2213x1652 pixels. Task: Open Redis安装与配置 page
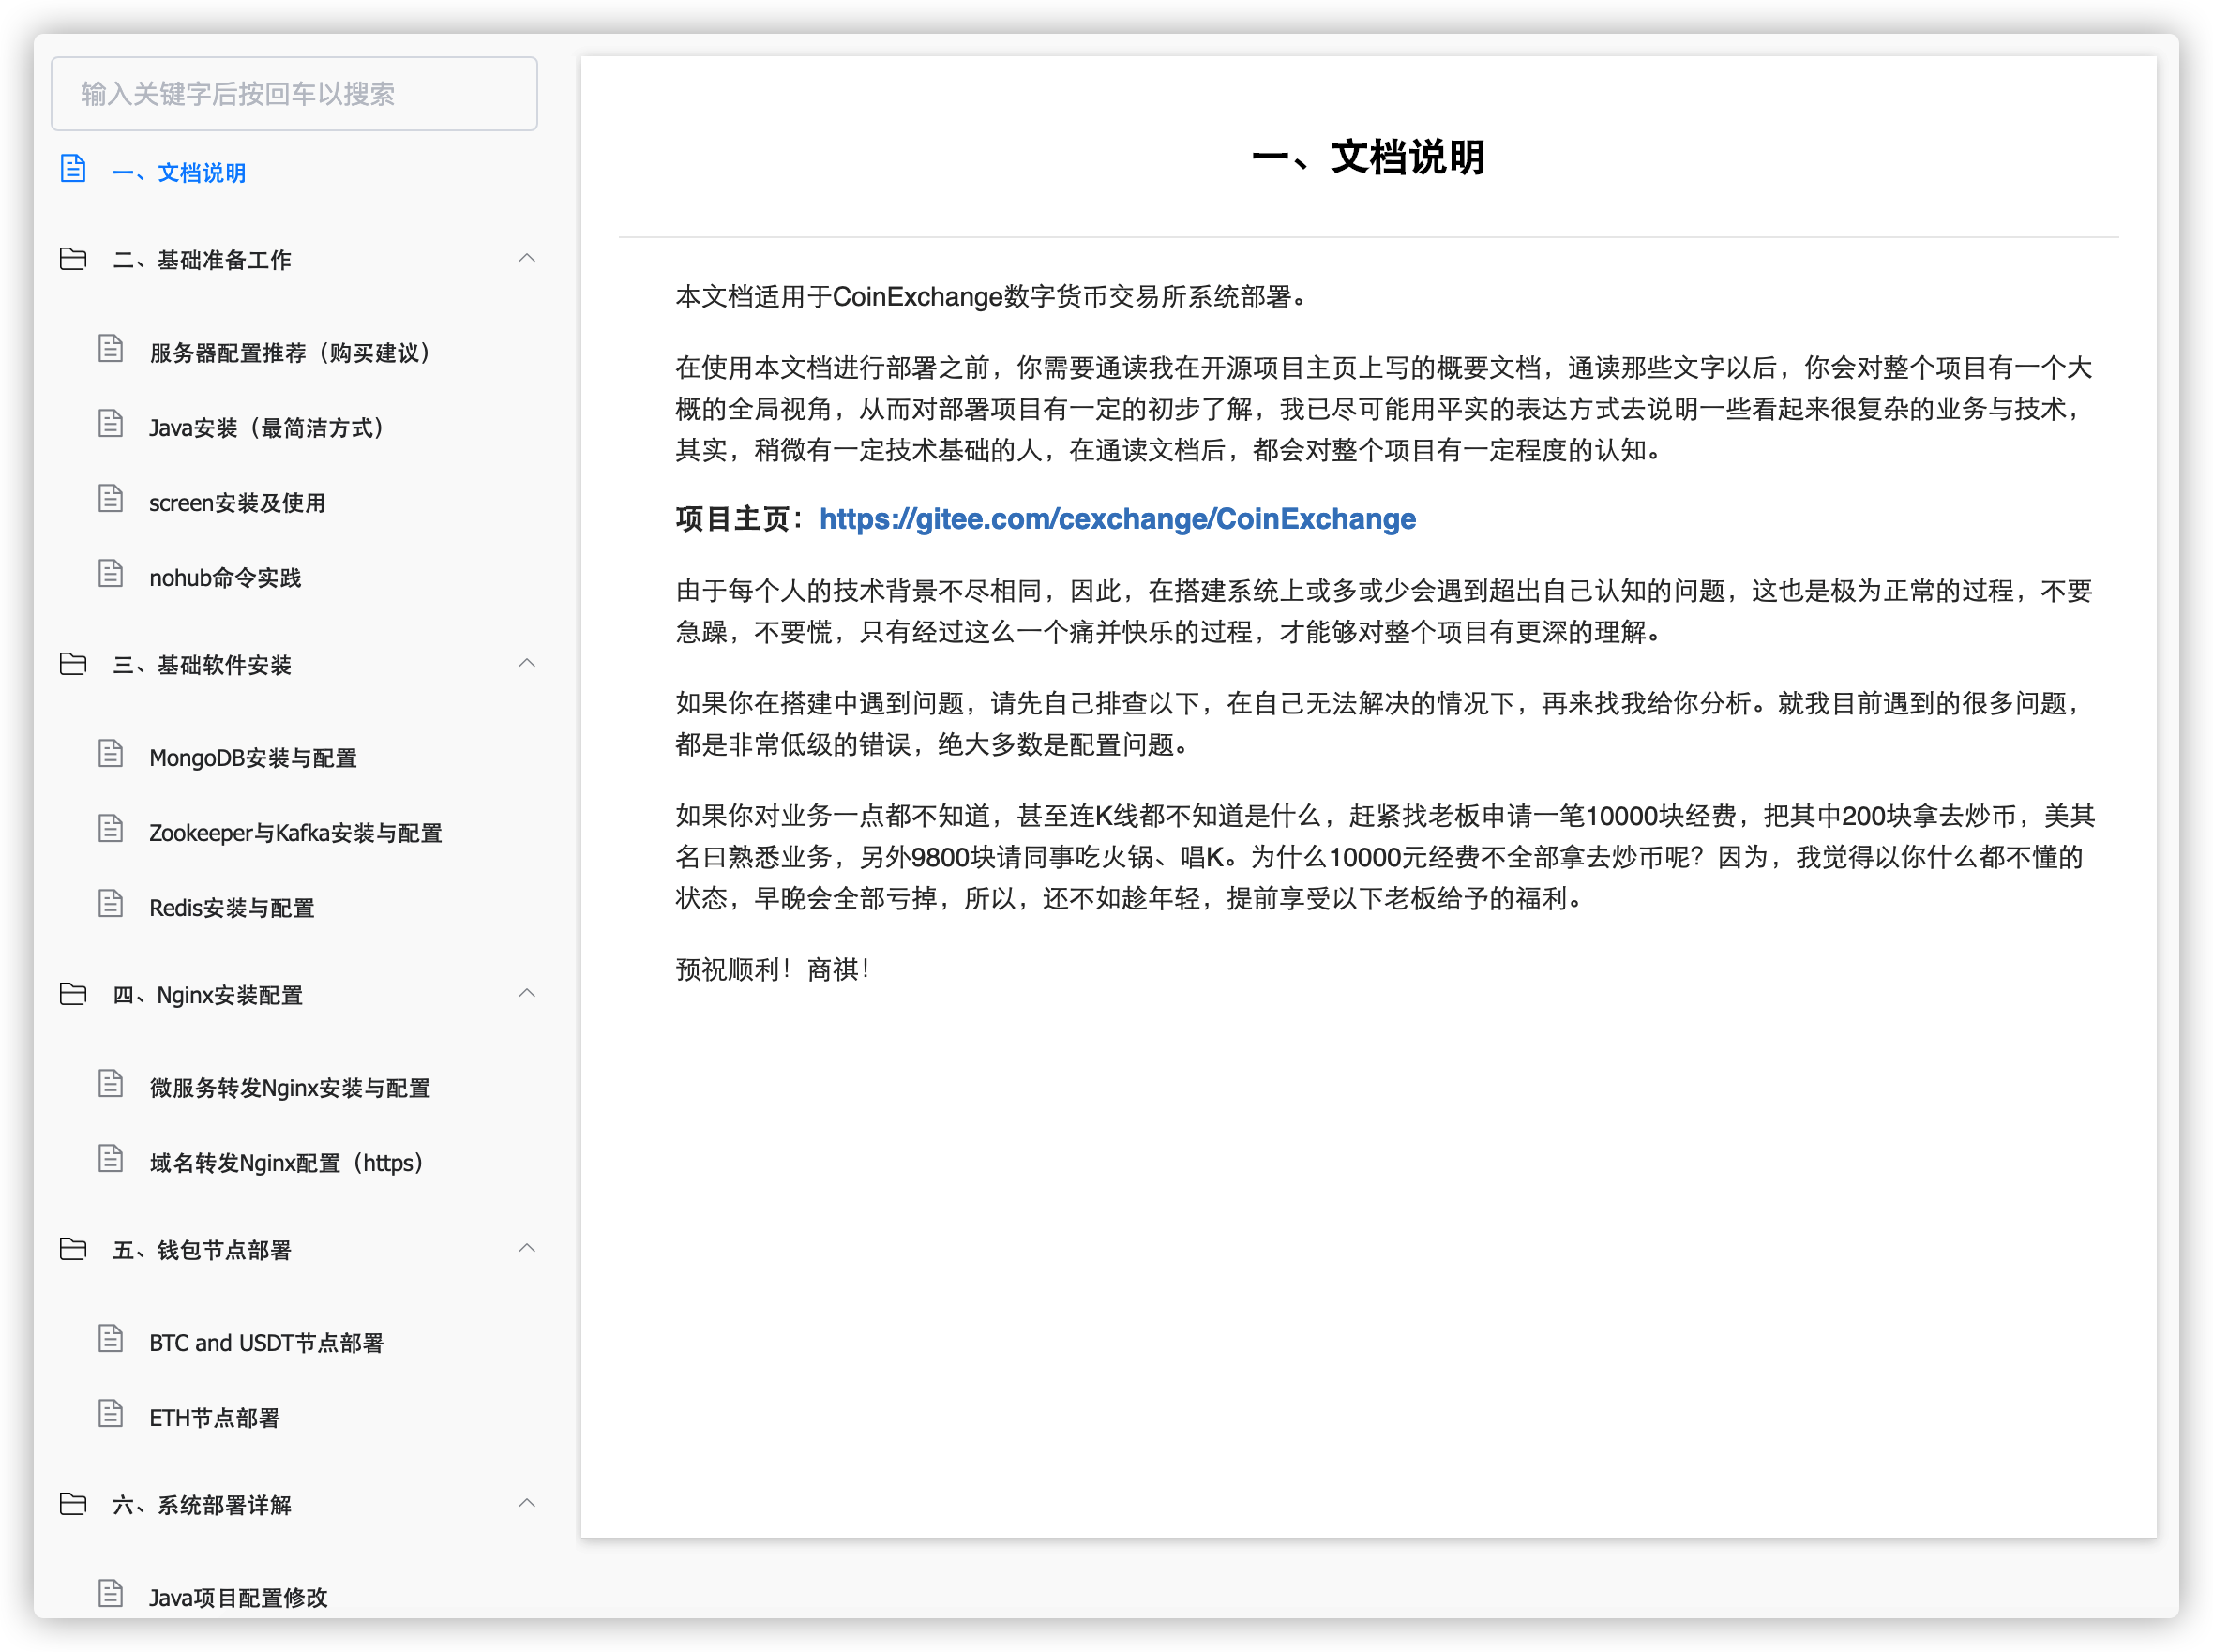coord(232,908)
